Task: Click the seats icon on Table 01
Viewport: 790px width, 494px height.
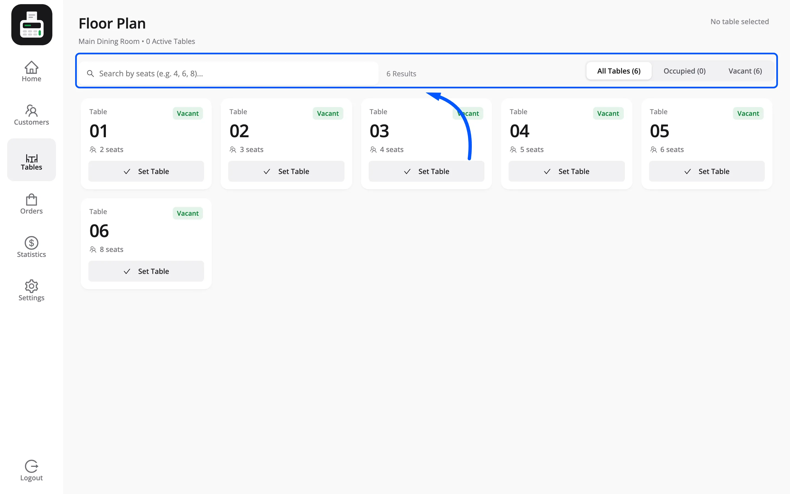Action: point(93,150)
